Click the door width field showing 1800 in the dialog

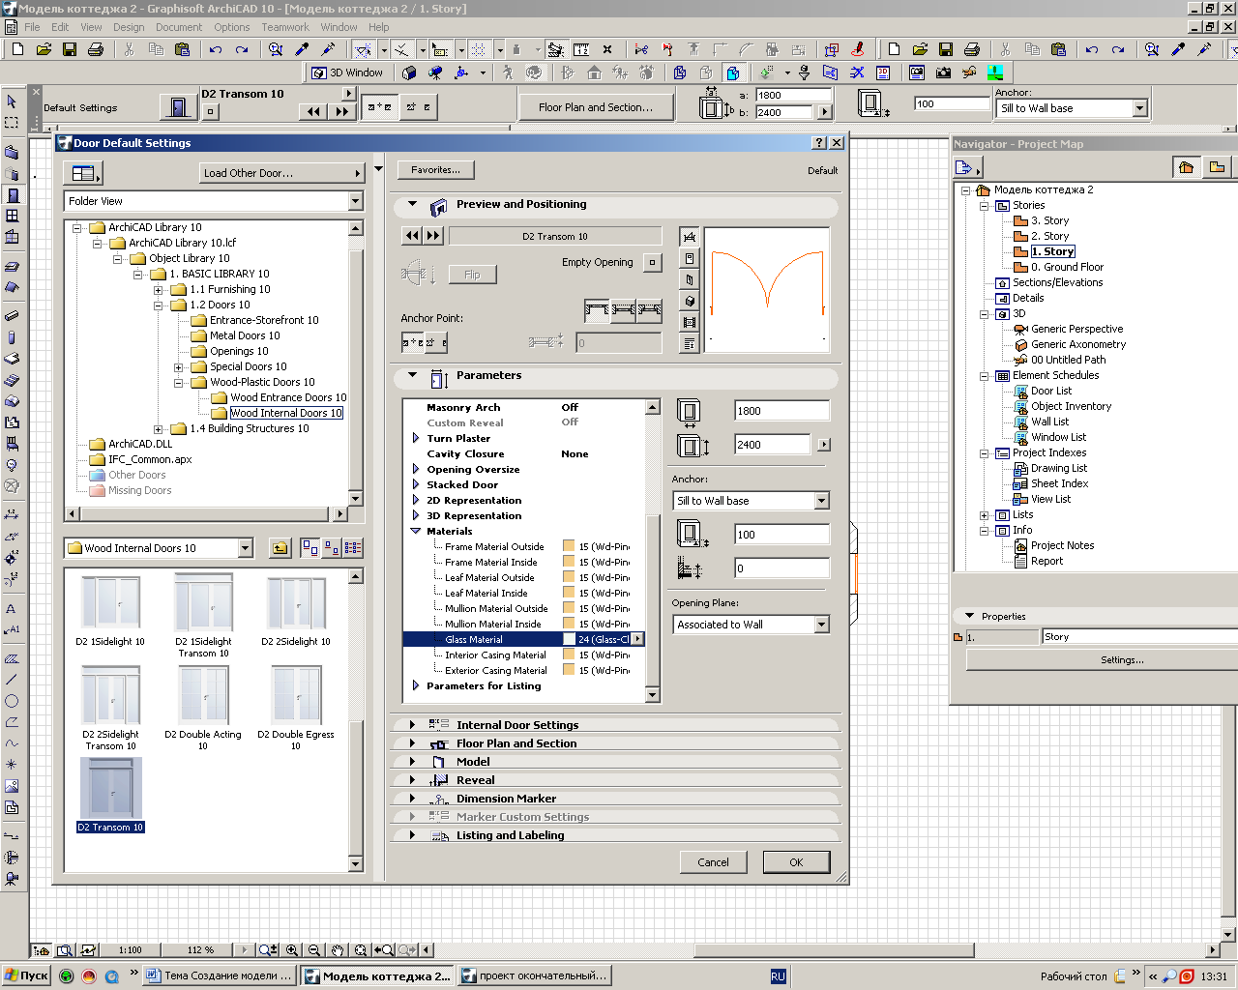(781, 411)
